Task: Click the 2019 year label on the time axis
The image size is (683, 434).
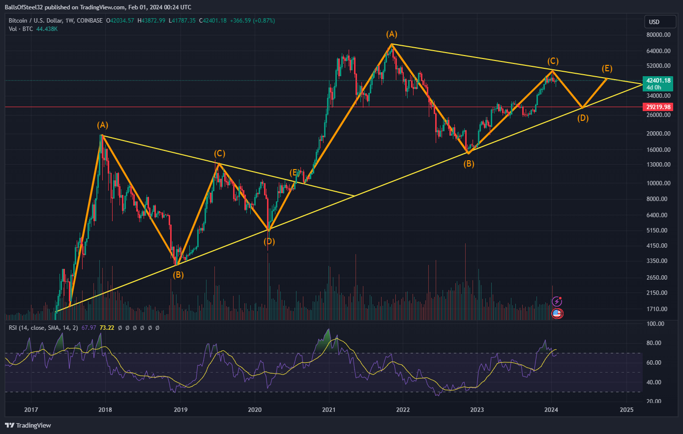Action: pyautogui.click(x=180, y=409)
